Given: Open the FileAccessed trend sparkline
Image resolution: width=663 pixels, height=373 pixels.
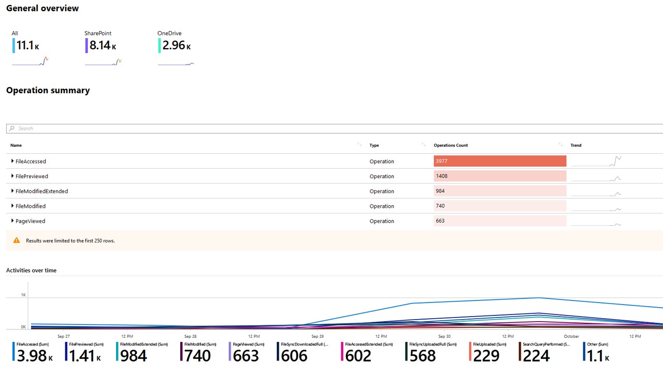Looking at the screenshot, I should coord(596,161).
